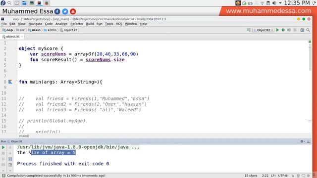This screenshot has width=317, height=178.
Task: Click the oop breadcrumb in navigation bar
Action: (8, 30)
